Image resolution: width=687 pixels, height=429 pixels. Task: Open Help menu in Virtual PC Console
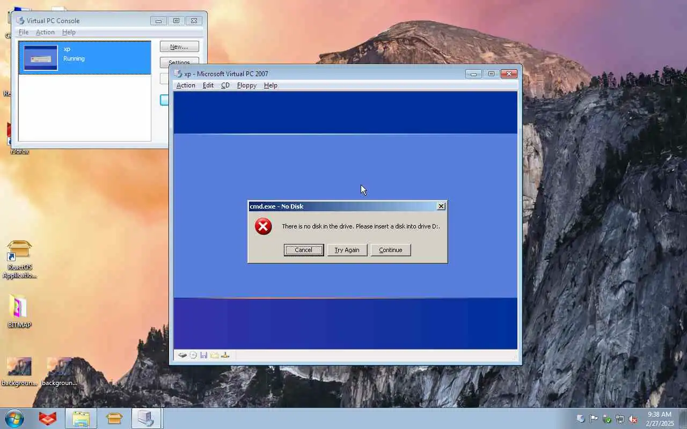[x=69, y=32]
